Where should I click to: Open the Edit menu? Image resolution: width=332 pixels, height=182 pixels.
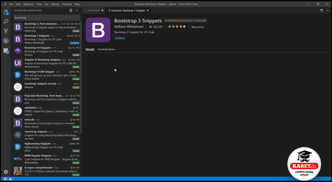coord(18,4)
